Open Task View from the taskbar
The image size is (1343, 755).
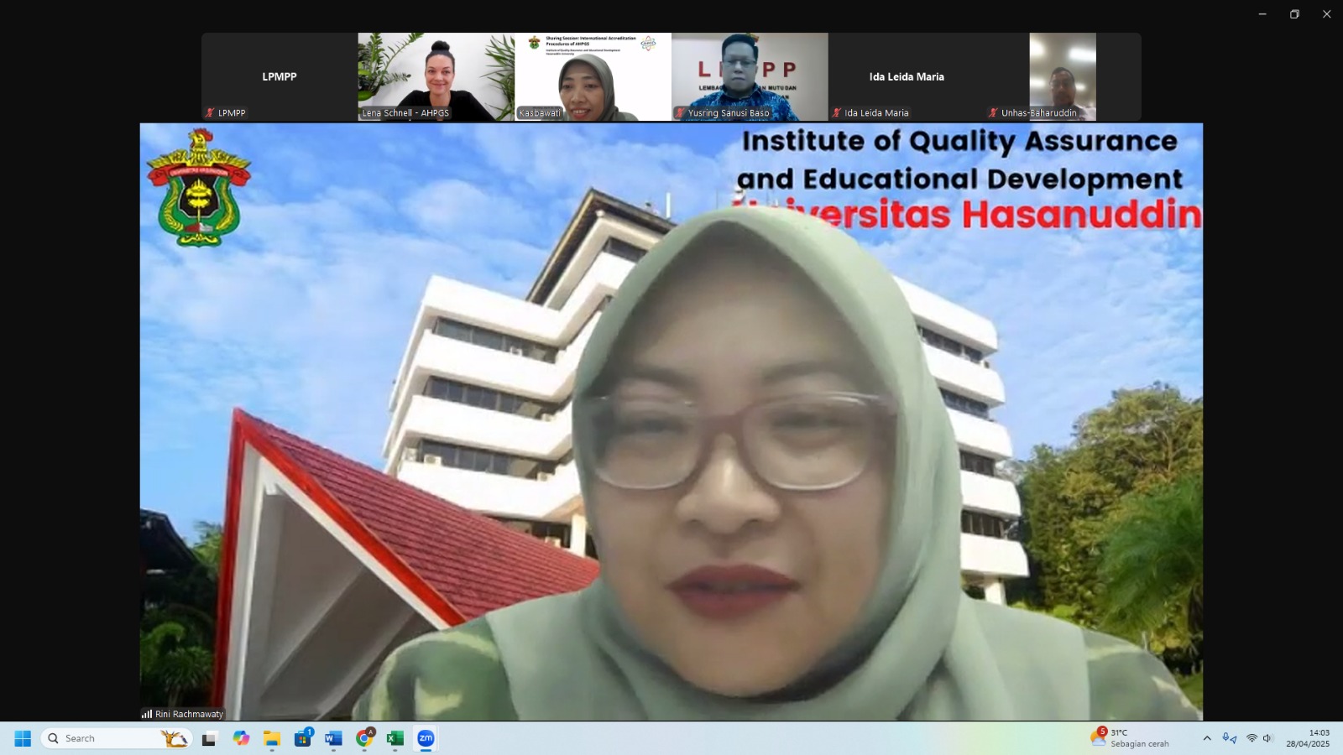tap(209, 738)
